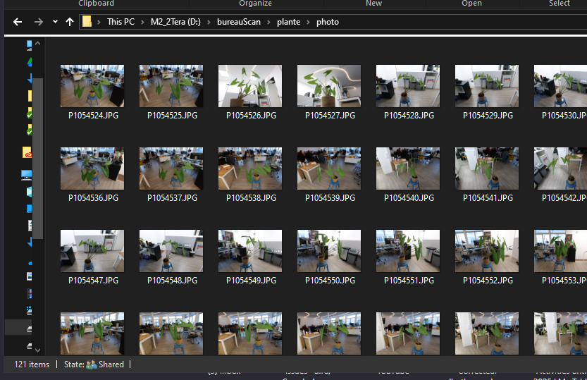Go back using the Back arrow

[x=18, y=22]
